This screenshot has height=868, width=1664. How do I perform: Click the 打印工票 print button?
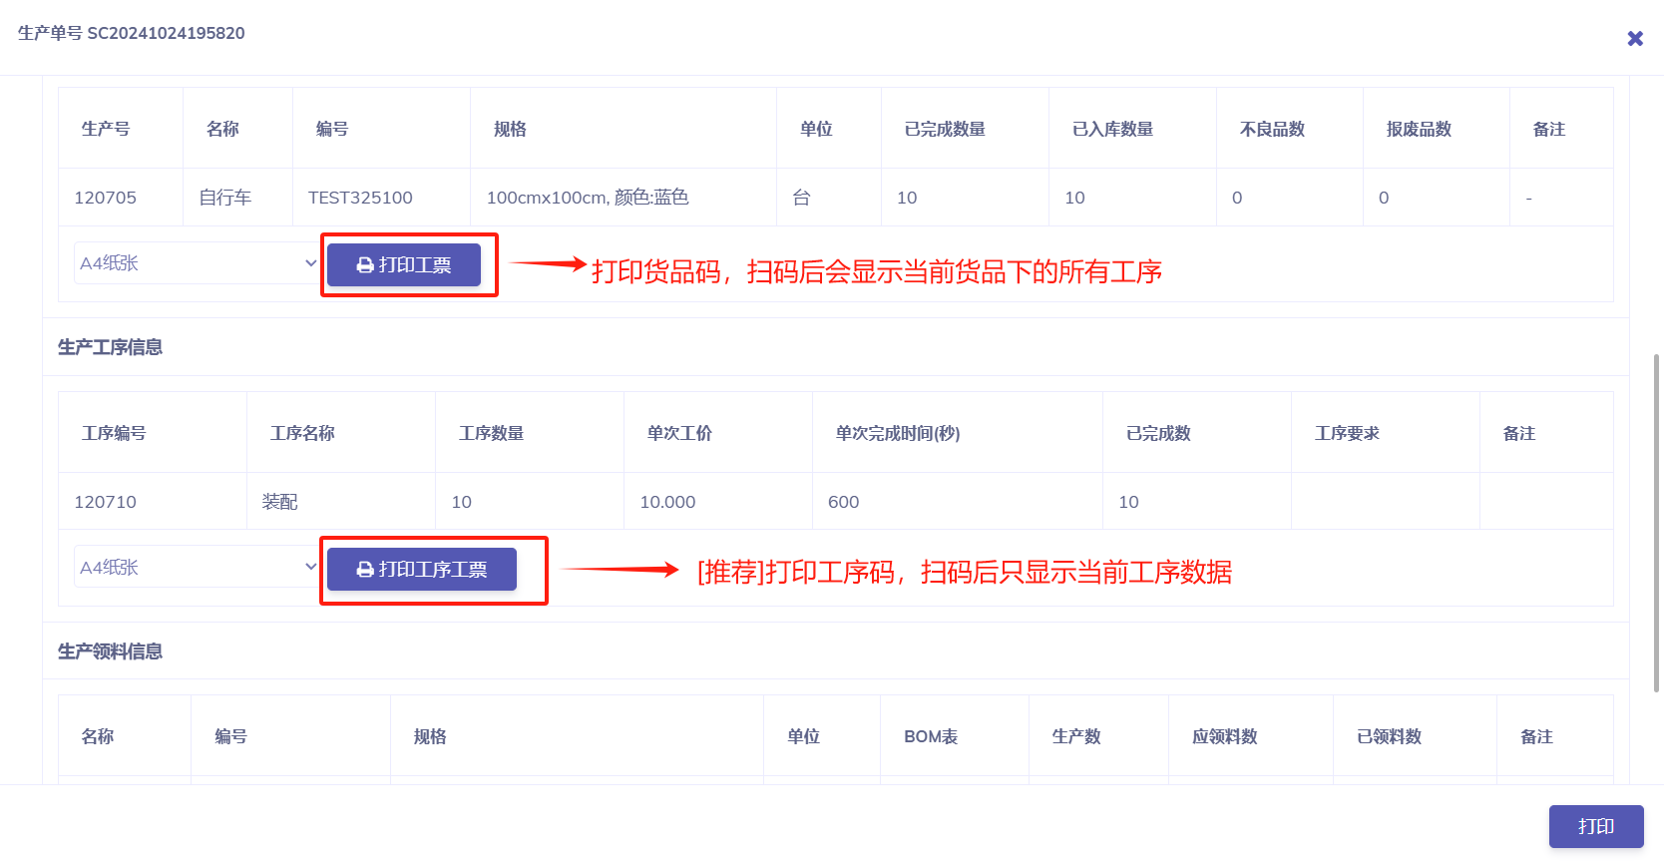tap(404, 265)
